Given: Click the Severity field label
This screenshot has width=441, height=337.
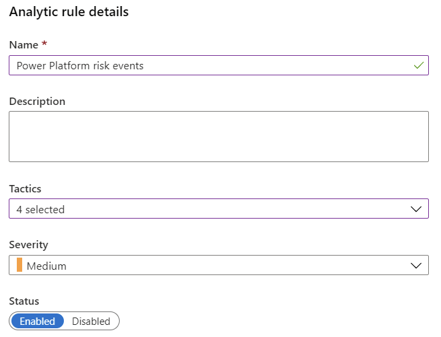Looking at the screenshot, I should (28, 245).
